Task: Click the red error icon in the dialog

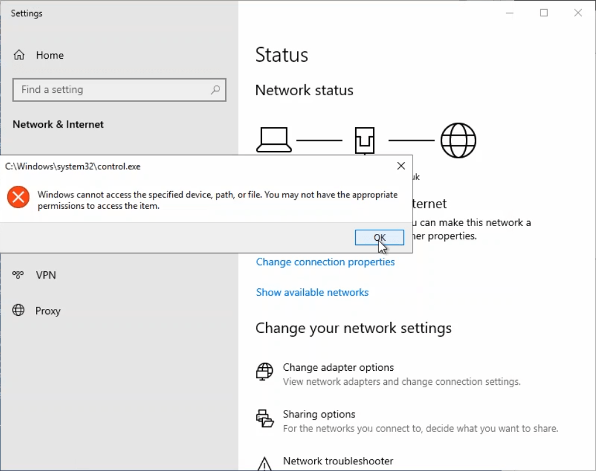Action: (x=18, y=197)
